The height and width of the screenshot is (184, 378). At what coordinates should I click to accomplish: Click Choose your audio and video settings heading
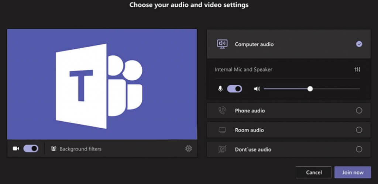pos(189,5)
